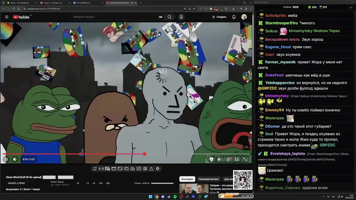Click the aspect-frame icon in the extension toolbar

coord(120,169)
